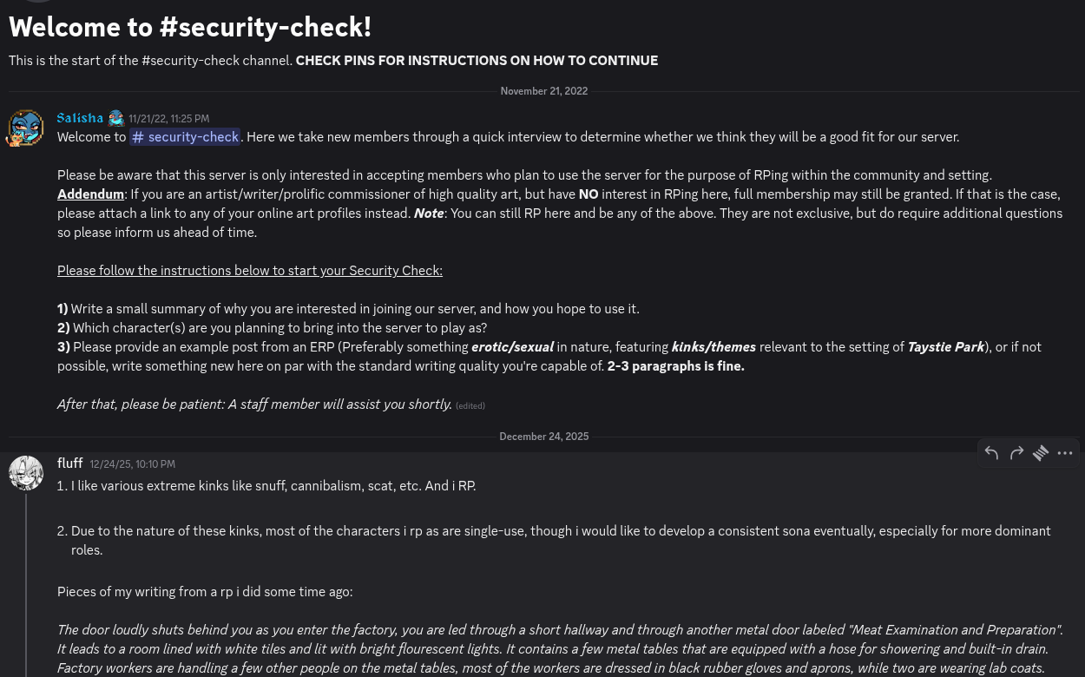This screenshot has width=1085, height=677.
Task: Click the underlined Addendum word
Action: point(90,194)
